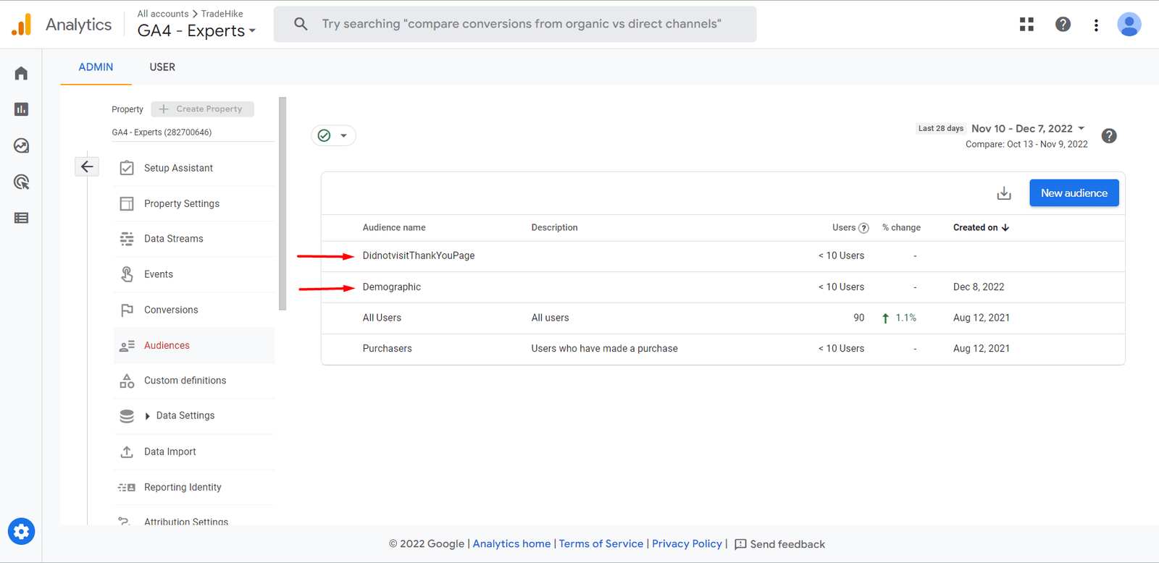This screenshot has width=1159, height=563.
Task: Switch to the USER tab
Action: click(162, 67)
